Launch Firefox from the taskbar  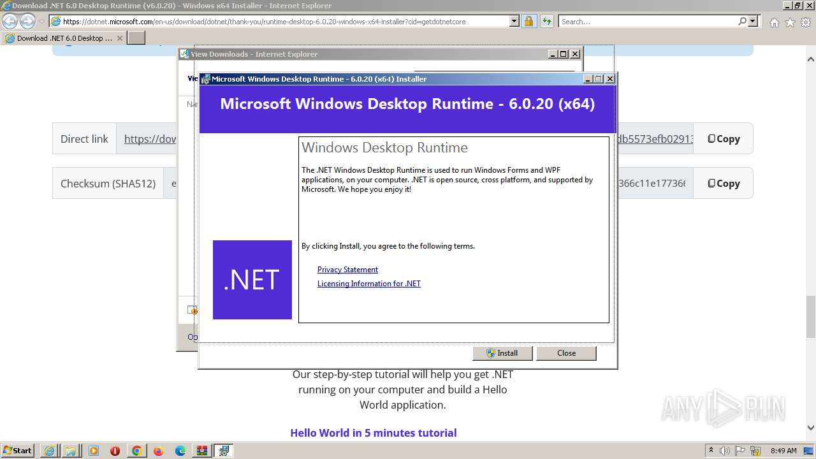click(x=158, y=451)
